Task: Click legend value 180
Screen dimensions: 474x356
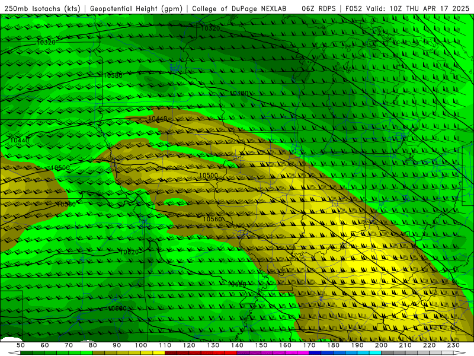Action: coord(333,345)
